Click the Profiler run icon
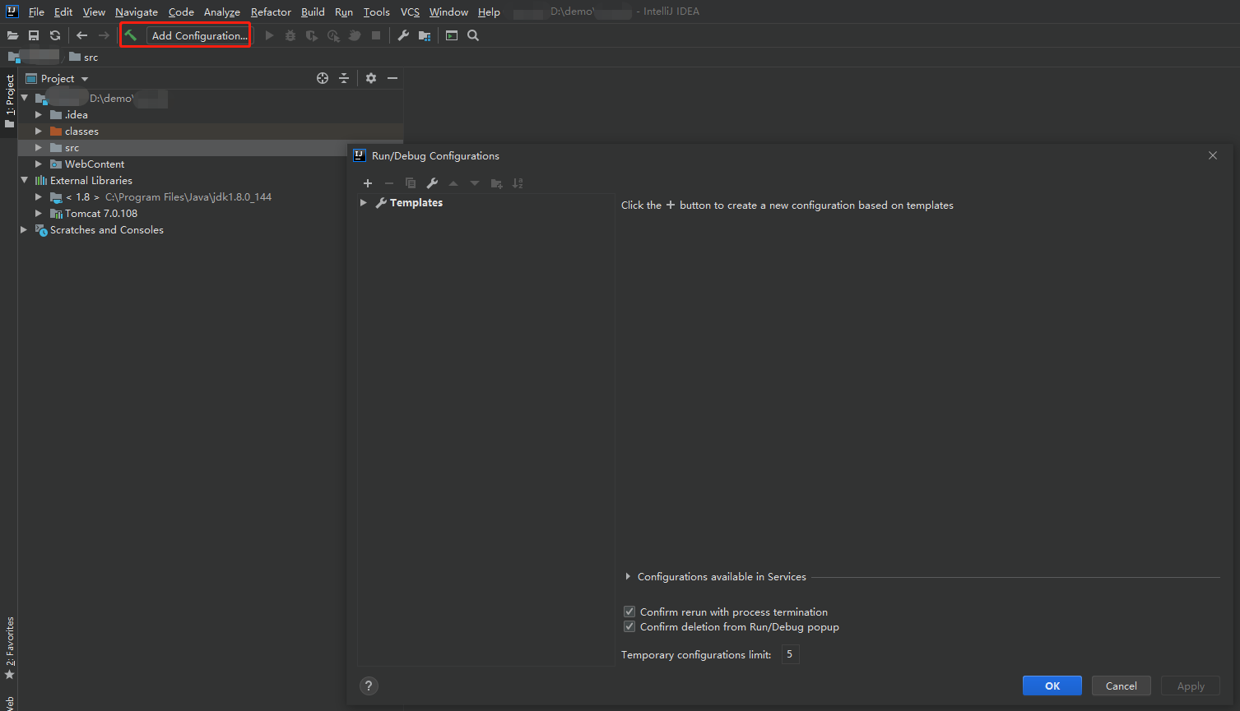Viewport: 1240px width, 711px height. pyautogui.click(x=333, y=35)
